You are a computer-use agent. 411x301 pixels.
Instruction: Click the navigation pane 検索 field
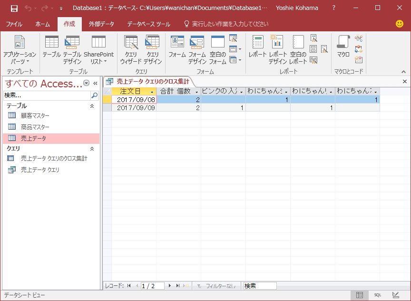47,95
